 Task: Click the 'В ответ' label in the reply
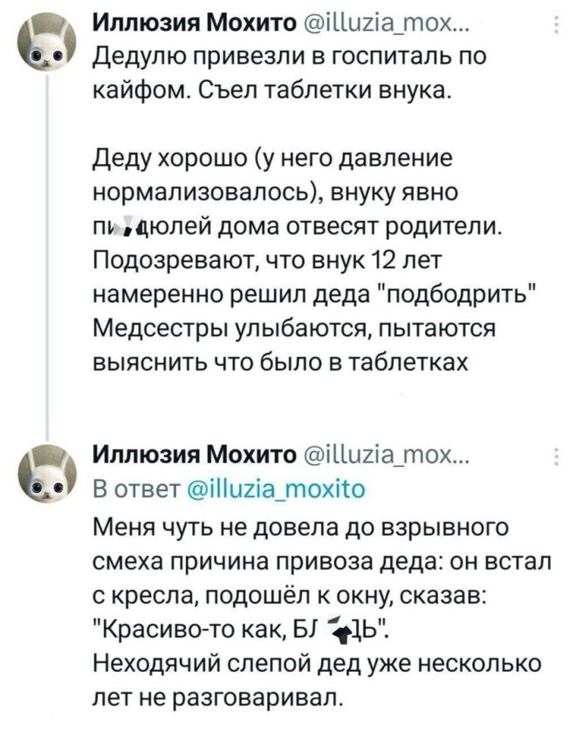pos(126,489)
